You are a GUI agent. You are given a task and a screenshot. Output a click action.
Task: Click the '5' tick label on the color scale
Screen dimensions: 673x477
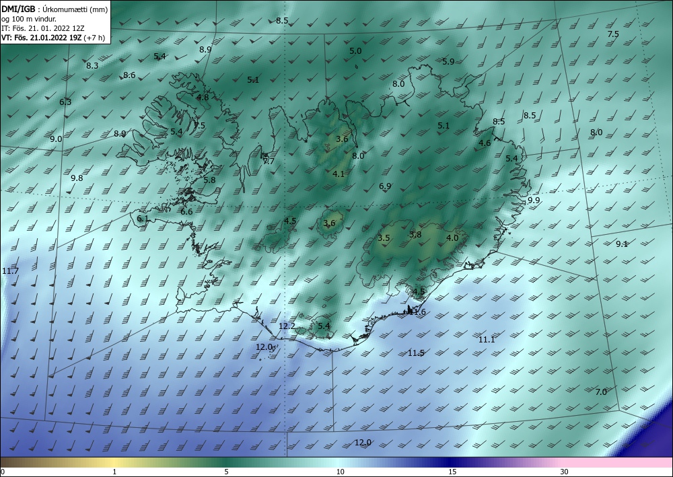tap(226, 472)
